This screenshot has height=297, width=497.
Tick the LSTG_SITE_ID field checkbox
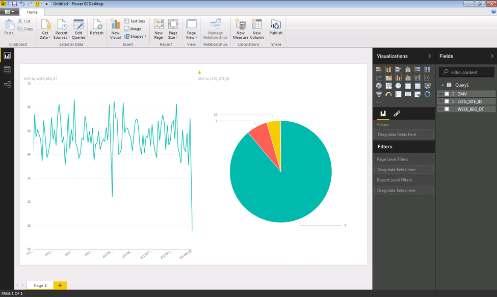447,101
